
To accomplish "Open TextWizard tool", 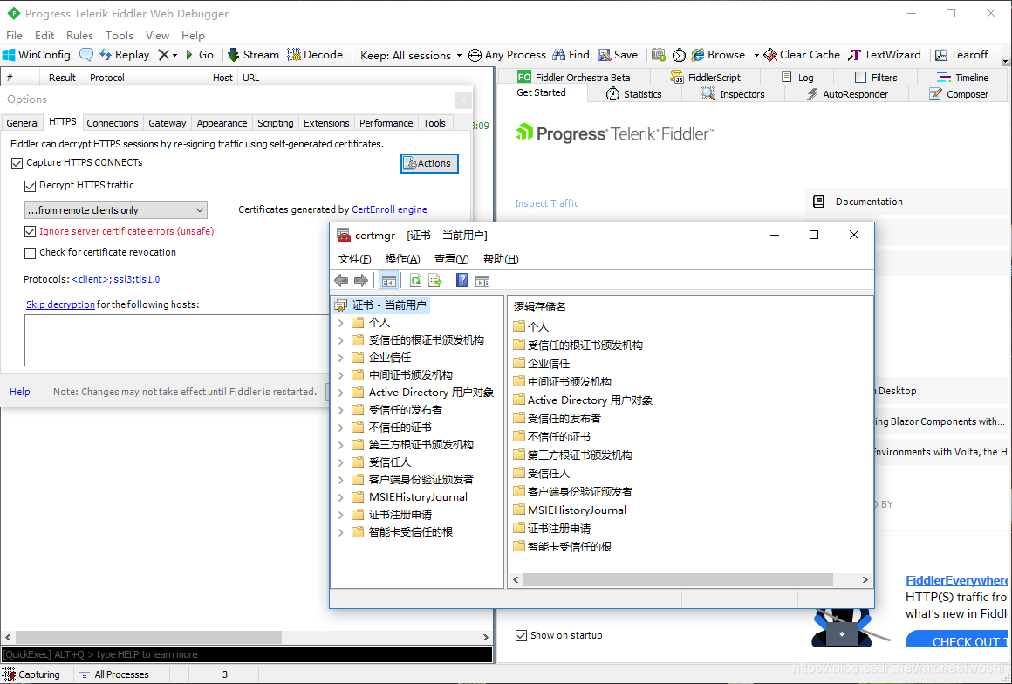I will (885, 55).
